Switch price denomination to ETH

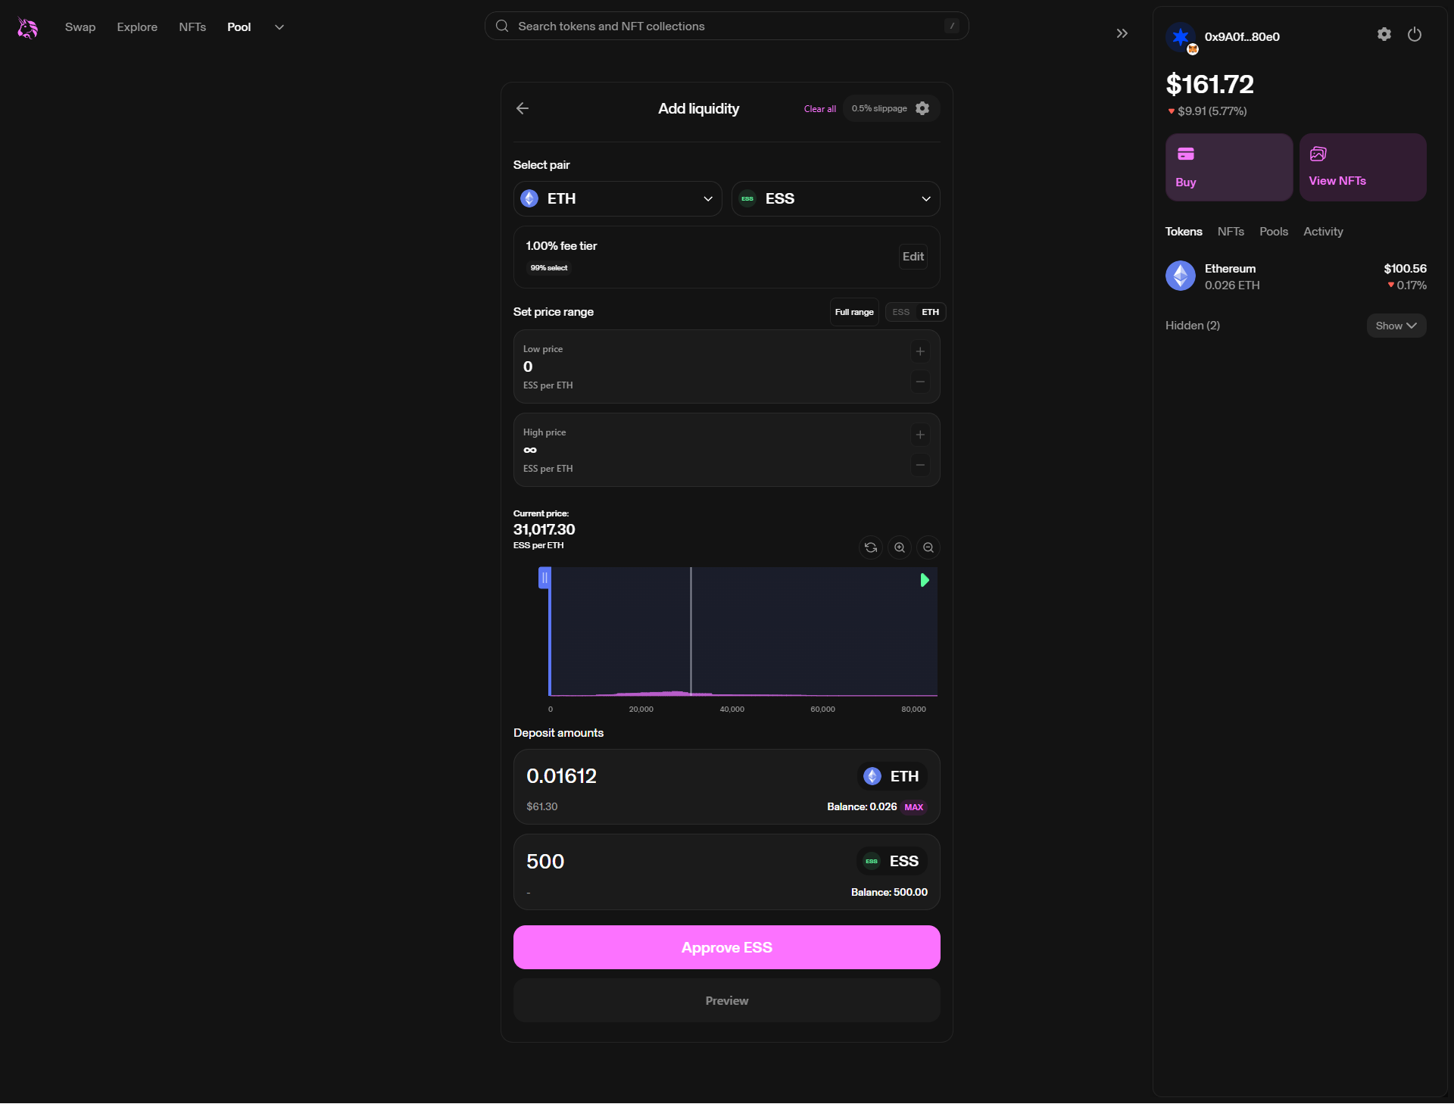pyautogui.click(x=930, y=312)
